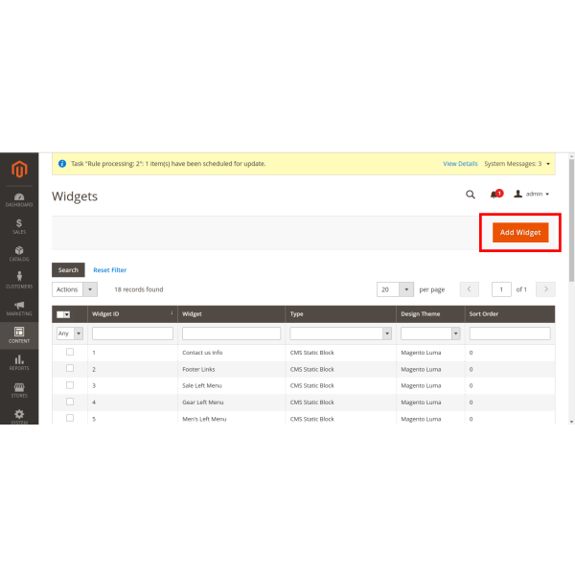Image resolution: width=575 pixels, height=575 pixels.
Task: Click the Add Widget button
Action: [x=520, y=233]
